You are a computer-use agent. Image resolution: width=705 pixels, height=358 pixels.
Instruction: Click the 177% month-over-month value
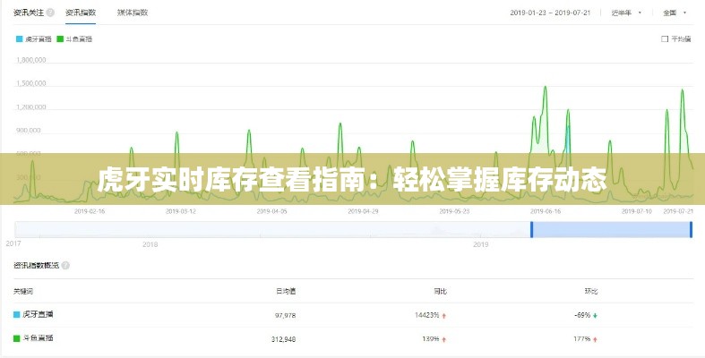pyautogui.click(x=581, y=338)
